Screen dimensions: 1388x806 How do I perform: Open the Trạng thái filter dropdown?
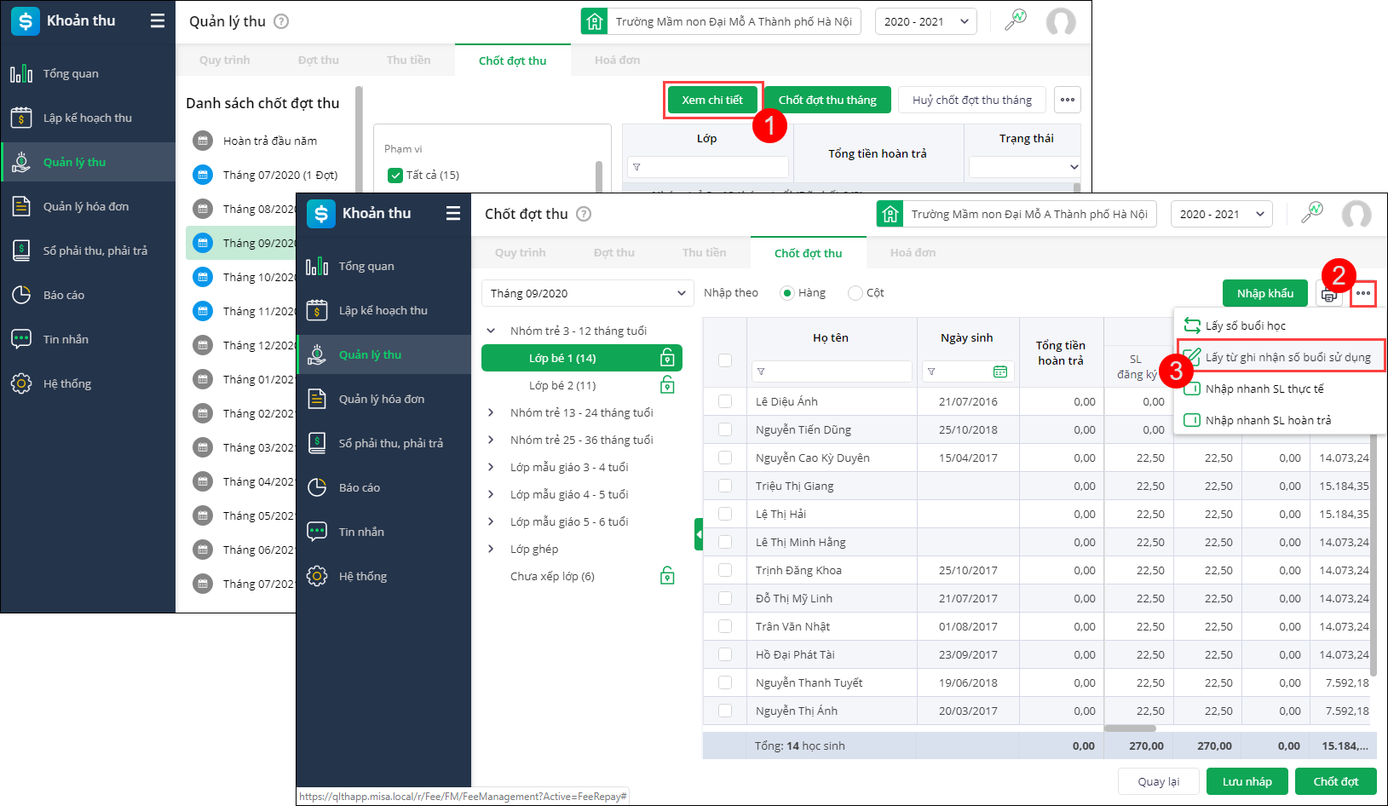pos(1025,167)
